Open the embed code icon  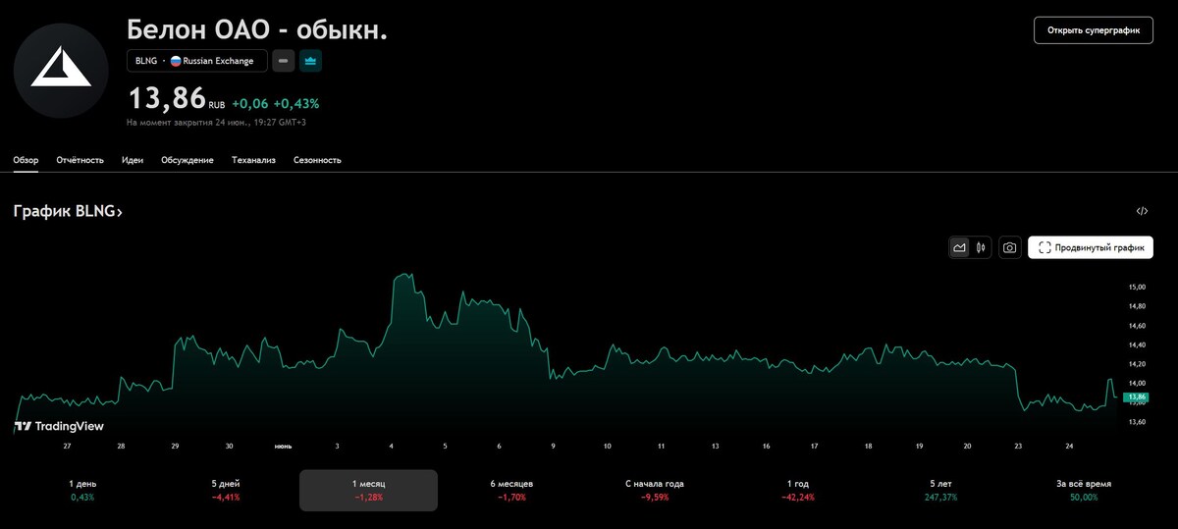coord(1142,211)
